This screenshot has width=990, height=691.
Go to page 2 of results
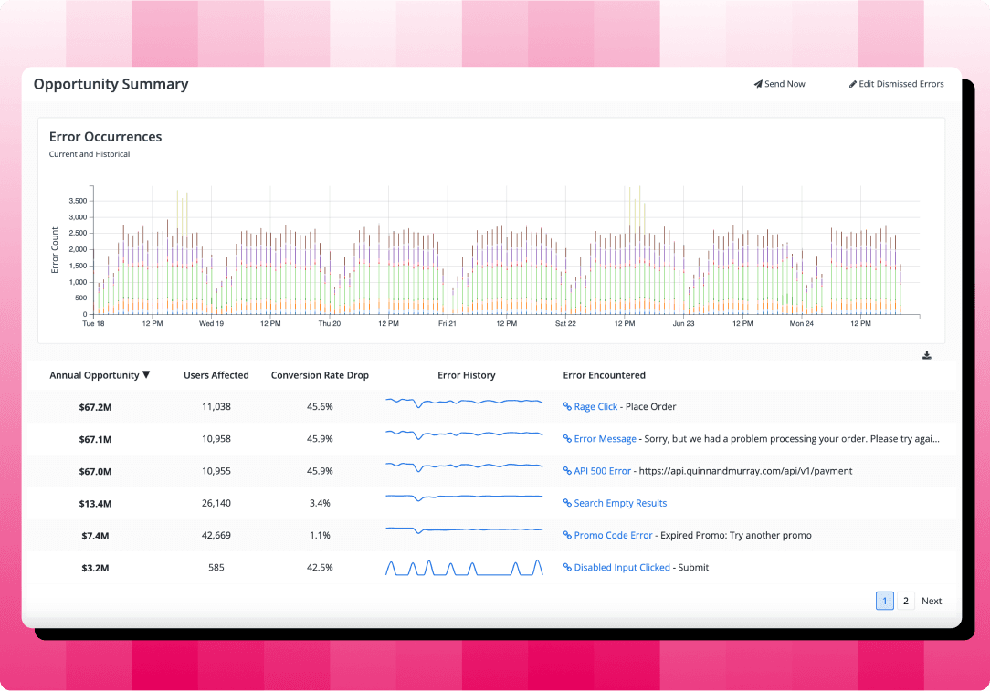coord(905,601)
